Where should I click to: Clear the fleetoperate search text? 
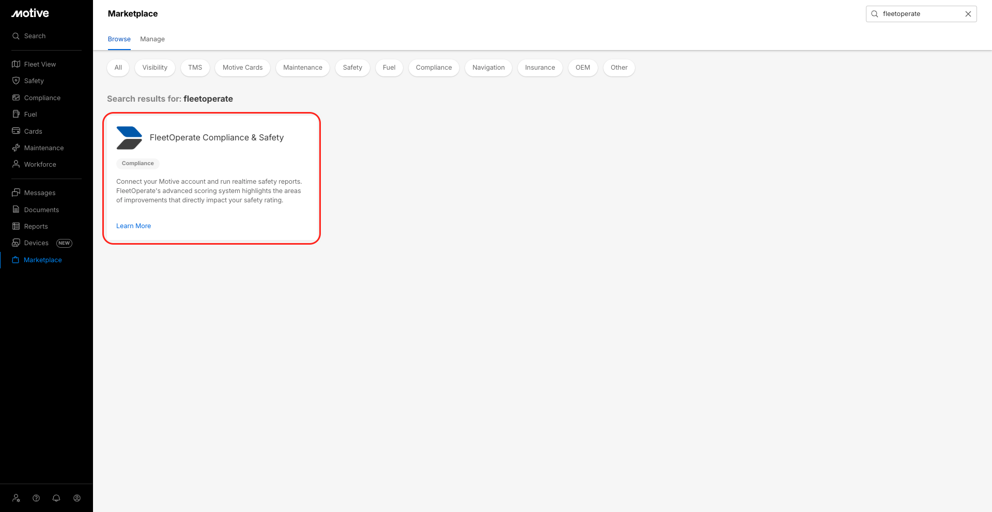pos(968,14)
